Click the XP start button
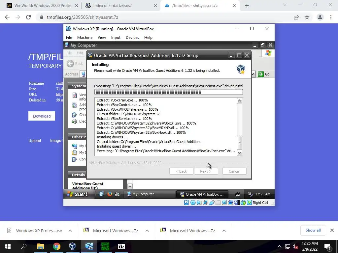 click(x=79, y=194)
